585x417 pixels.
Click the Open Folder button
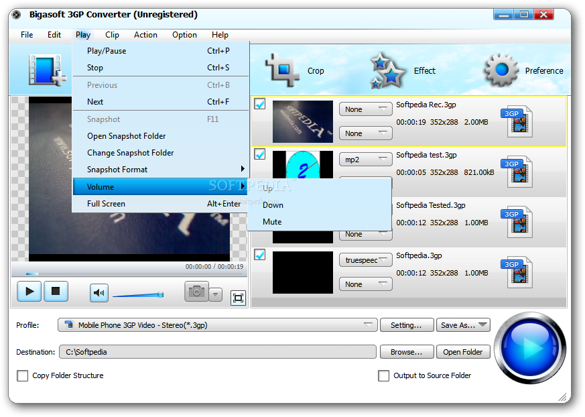(x=463, y=352)
